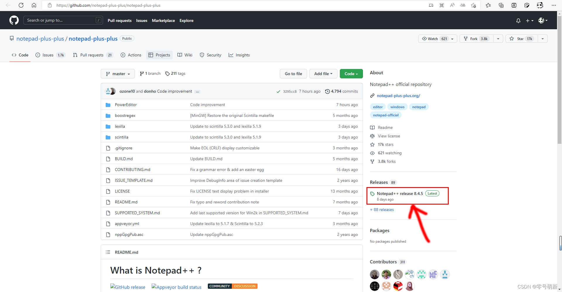Open the PowerEditor folder

pyautogui.click(x=126, y=105)
